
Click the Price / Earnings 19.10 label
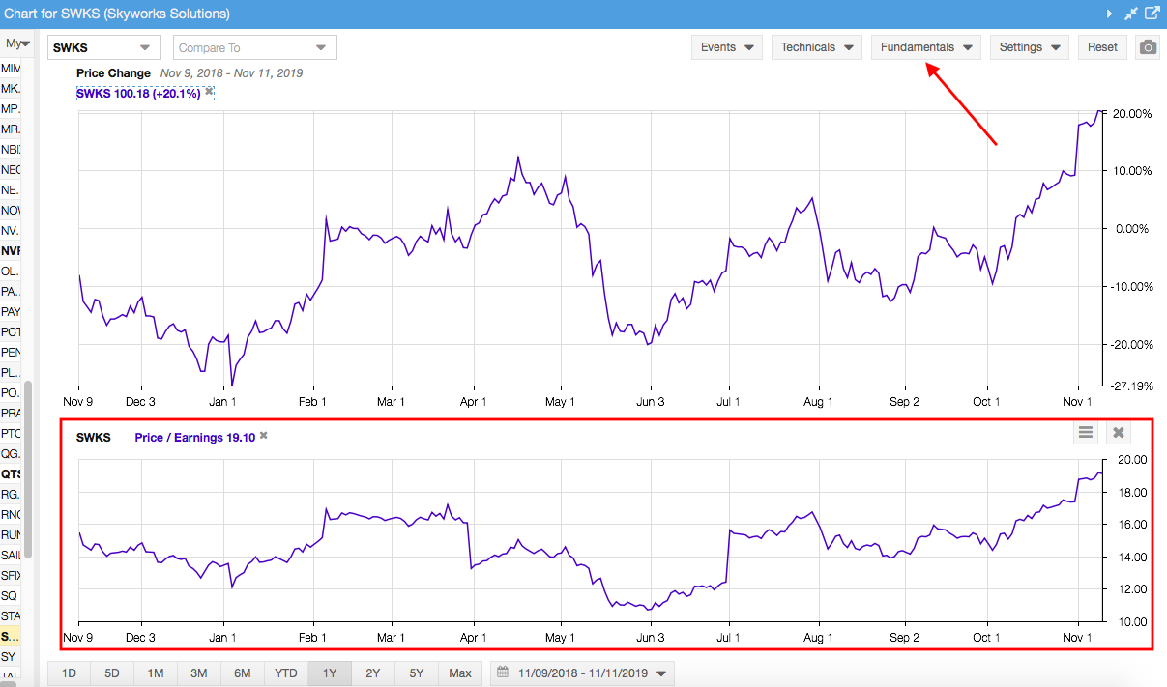coord(194,437)
